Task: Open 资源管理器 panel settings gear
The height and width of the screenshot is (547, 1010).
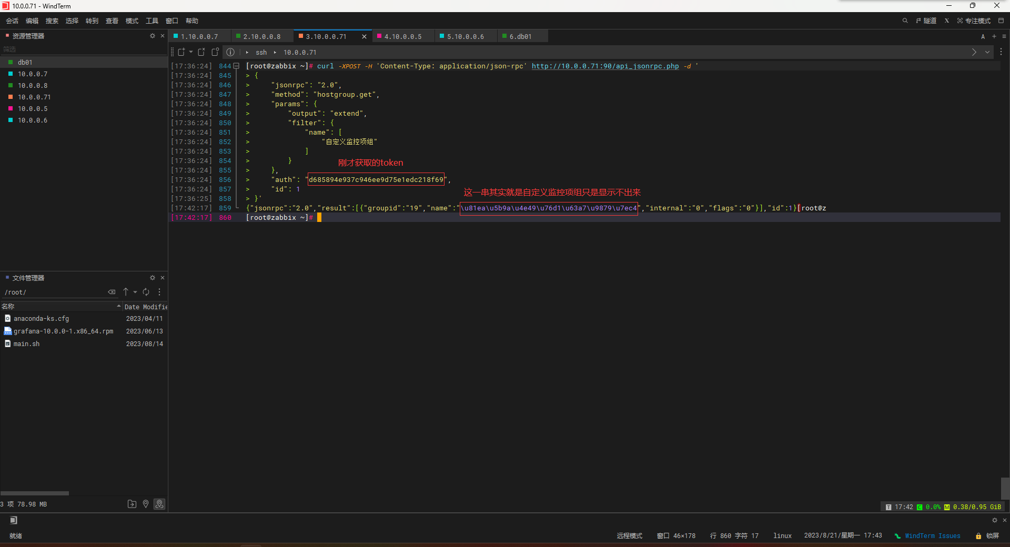Action: click(153, 36)
